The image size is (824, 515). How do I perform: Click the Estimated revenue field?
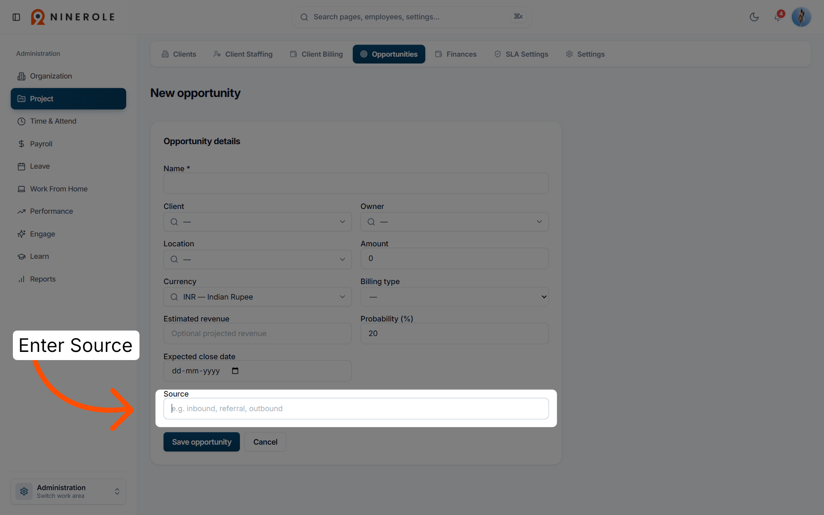257,333
